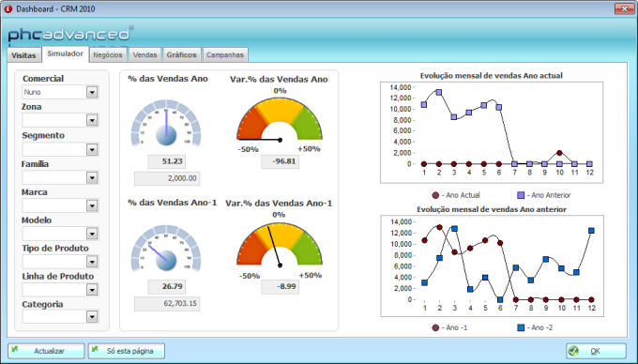Switch to the Visitas tab
The image size is (638, 364).
click(23, 55)
